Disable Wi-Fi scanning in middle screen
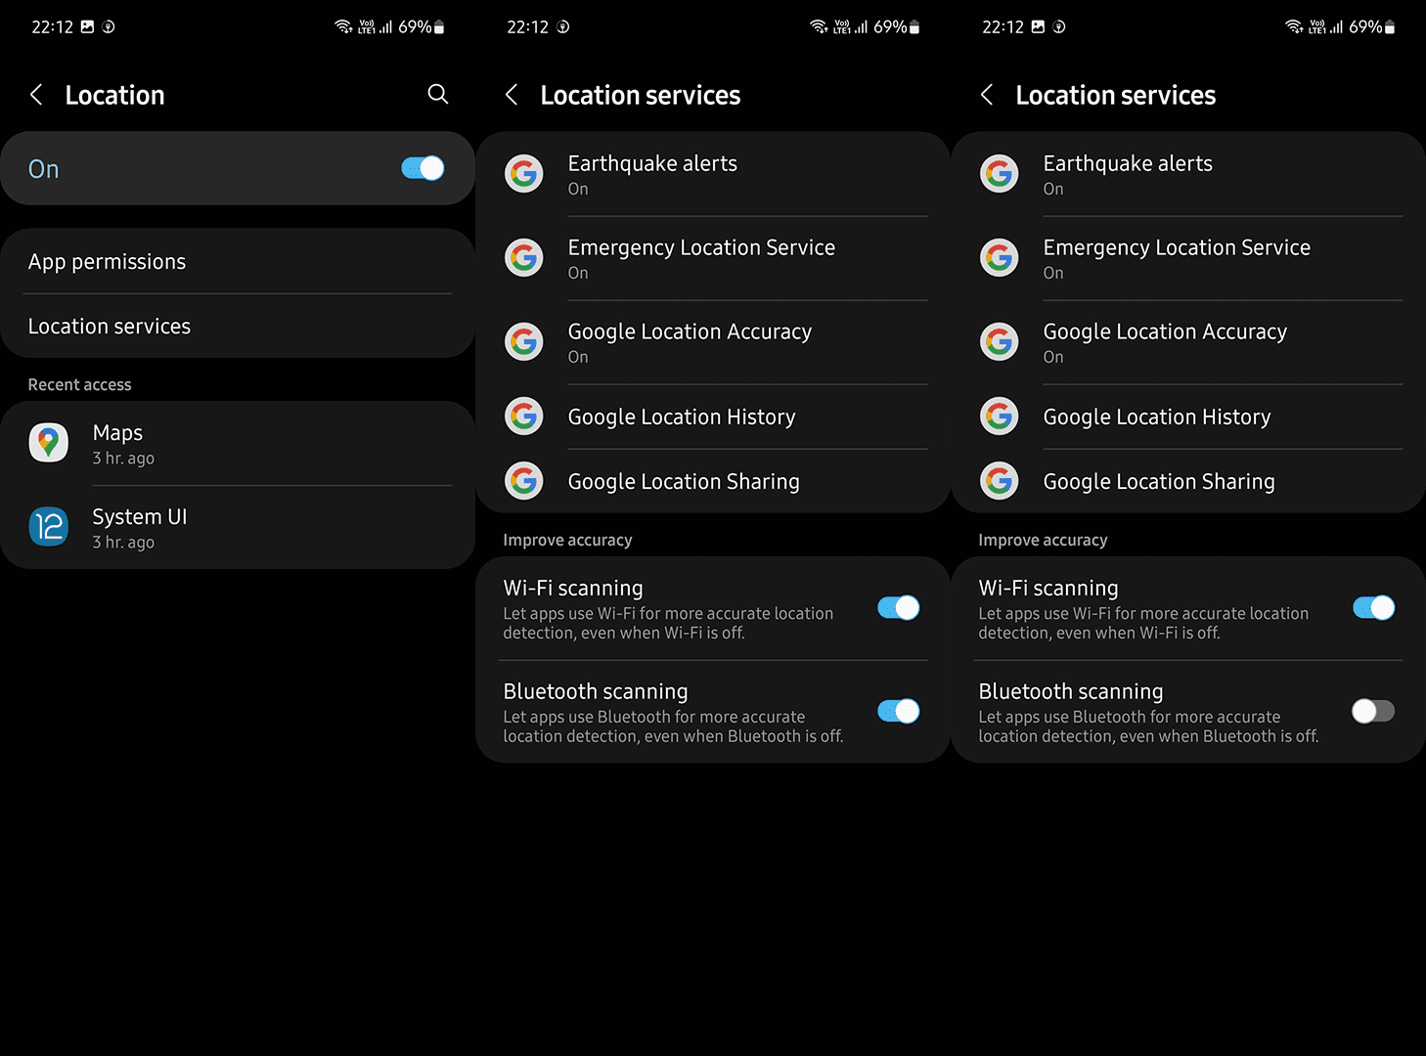 tap(898, 608)
